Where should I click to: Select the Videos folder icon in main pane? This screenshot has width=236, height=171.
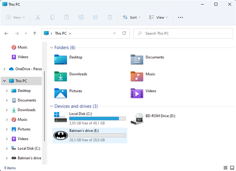pyautogui.click(x=137, y=93)
